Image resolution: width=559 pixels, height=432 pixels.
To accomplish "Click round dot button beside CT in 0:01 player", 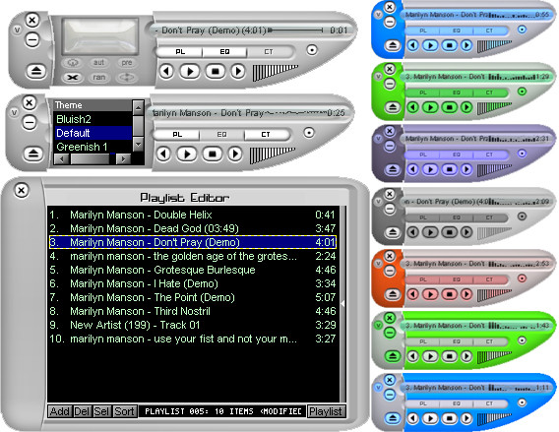I will coord(312,50).
